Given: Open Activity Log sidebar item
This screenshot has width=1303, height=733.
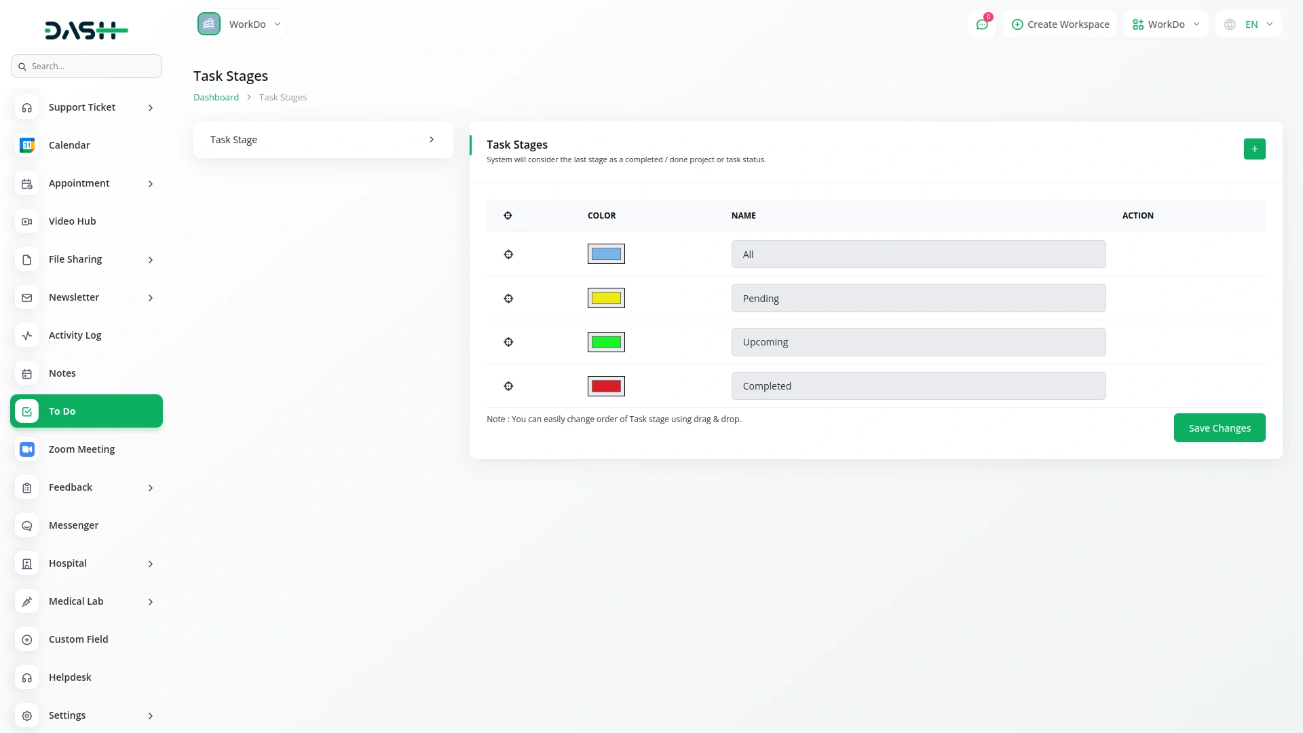Looking at the screenshot, I should click(75, 335).
